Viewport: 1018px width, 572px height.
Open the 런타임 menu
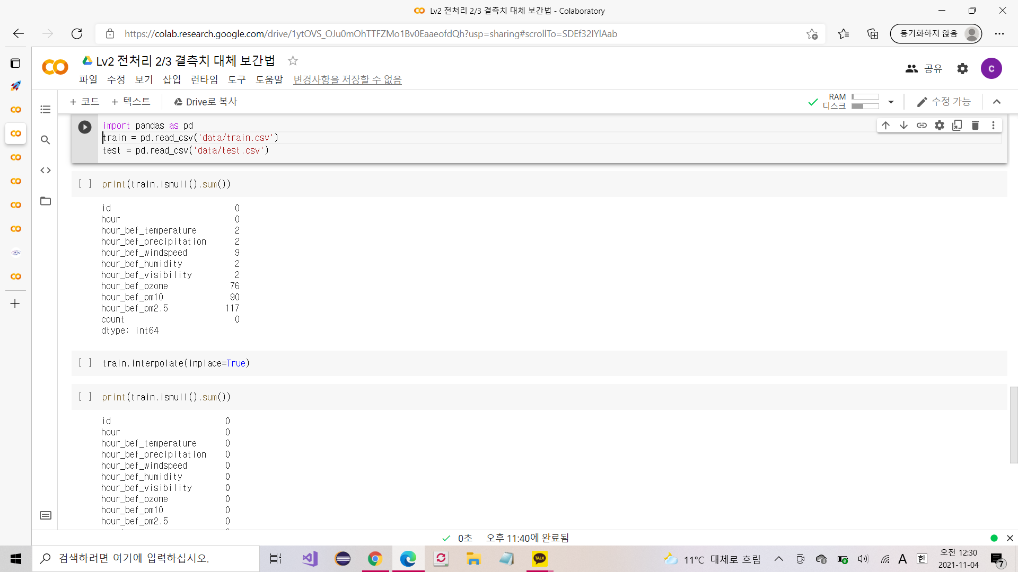click(204, 80)
